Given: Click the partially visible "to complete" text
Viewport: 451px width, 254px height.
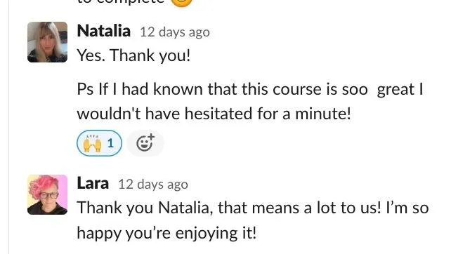Looking at the screenshot, I should point(121,1).
